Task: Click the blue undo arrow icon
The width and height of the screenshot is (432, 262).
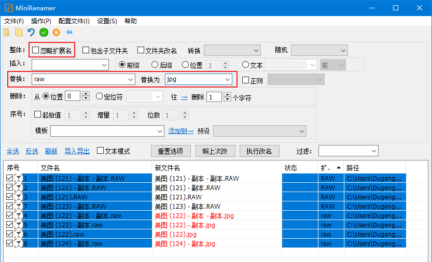Action: coord(31,33)
